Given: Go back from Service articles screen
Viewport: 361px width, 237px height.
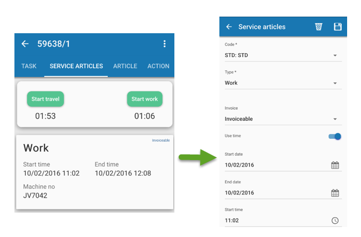Looking at the screenshot, I should (x=229, y=27).
